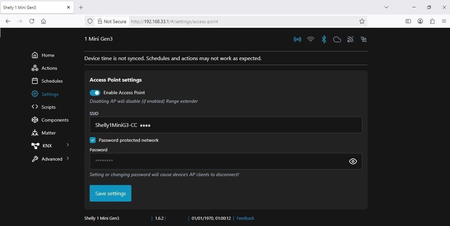Click the tracking protection shield icon
The image size is (450, 226).
tap(90, 21)
